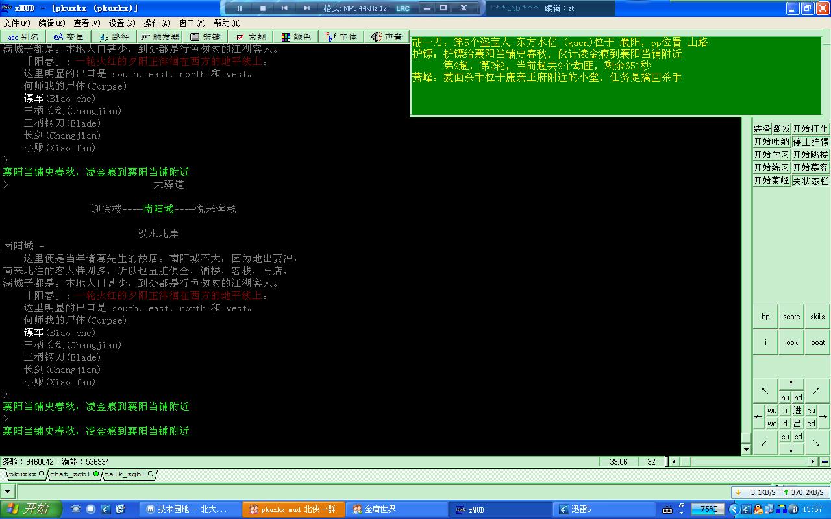831x519 pixels.
Task: Pause playback in the media player bar
Action: (240, 8)
